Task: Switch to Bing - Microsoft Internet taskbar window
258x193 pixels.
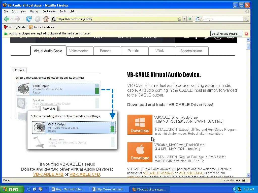Action: pos(69,189)
